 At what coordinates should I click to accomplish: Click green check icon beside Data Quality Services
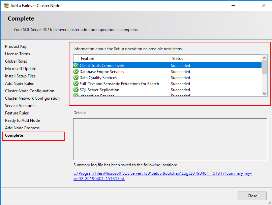[x=76, y=77]
